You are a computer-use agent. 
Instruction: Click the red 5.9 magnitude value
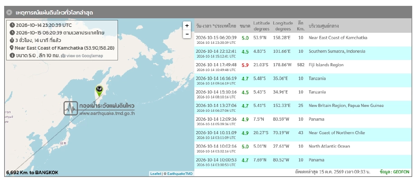point(245,65)
